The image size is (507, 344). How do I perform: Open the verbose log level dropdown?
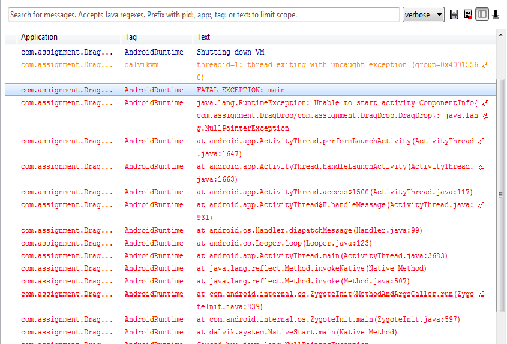click(423, 14)
